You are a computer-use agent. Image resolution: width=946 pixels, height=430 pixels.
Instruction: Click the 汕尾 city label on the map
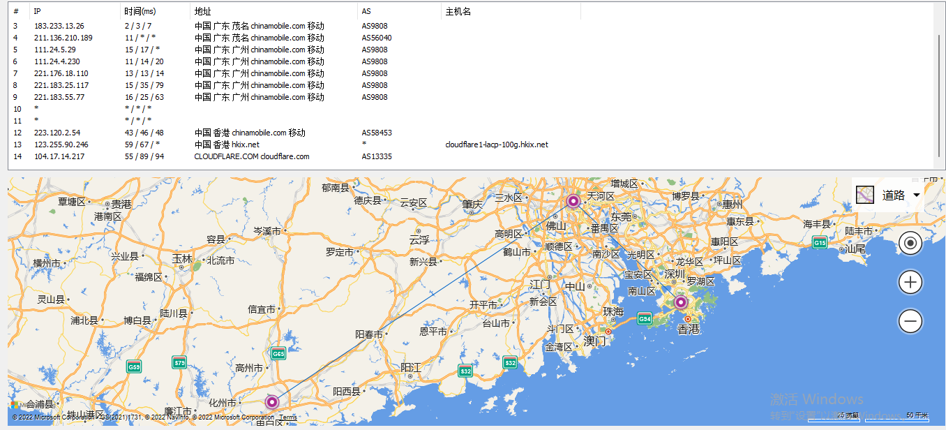tap(855, 249)
